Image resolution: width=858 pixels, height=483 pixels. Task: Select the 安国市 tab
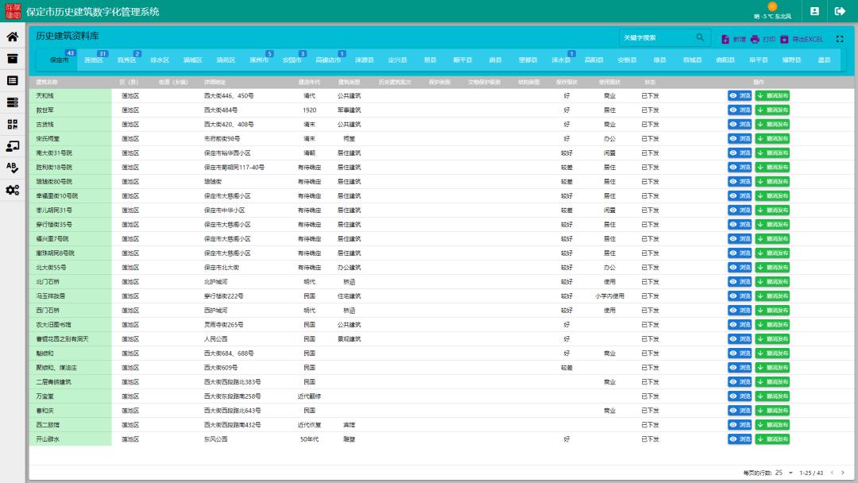pos(292,60)
